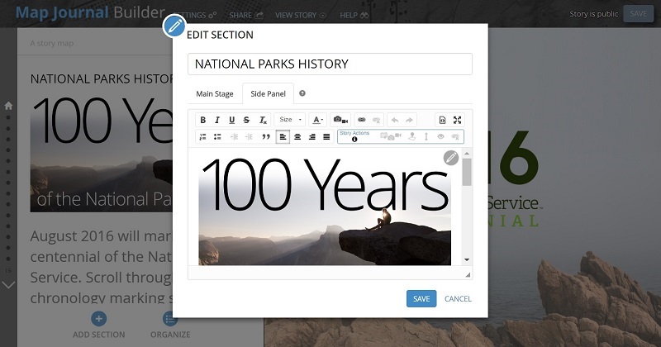Toggle italic formatting in the editor toolbar
Image resolution: width=661 pixels, height=347 pixels.
pos(217,120)
